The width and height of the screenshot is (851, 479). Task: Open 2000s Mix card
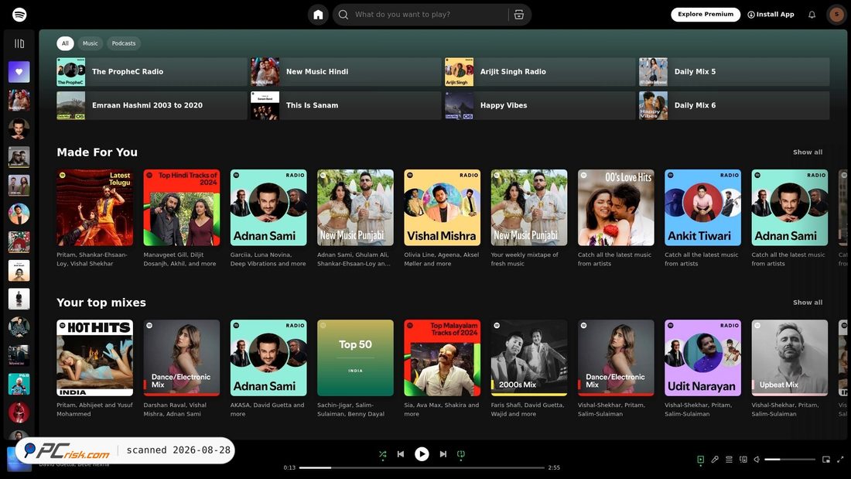pos(529,358)
